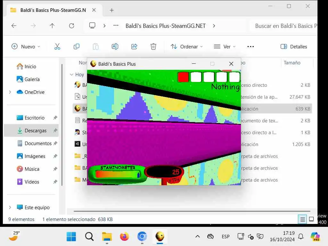Click the Paste clipboard icon
The height and width of the screenshot is (246, 328).
(95, 46)
